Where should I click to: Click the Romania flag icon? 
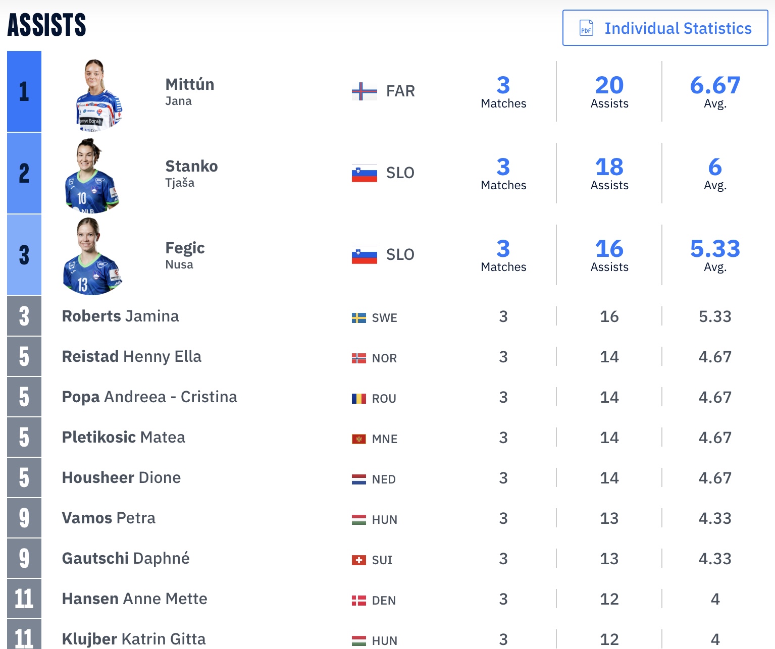click(359, 399)
